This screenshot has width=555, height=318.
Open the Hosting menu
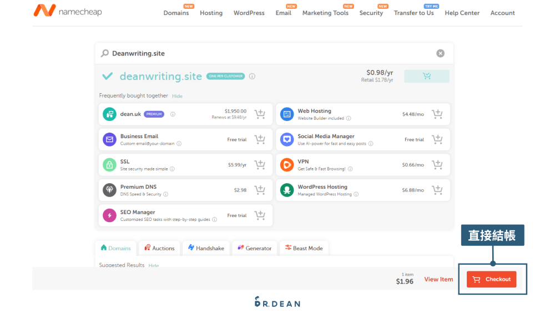pyautogui.click(x=211, y=13)
